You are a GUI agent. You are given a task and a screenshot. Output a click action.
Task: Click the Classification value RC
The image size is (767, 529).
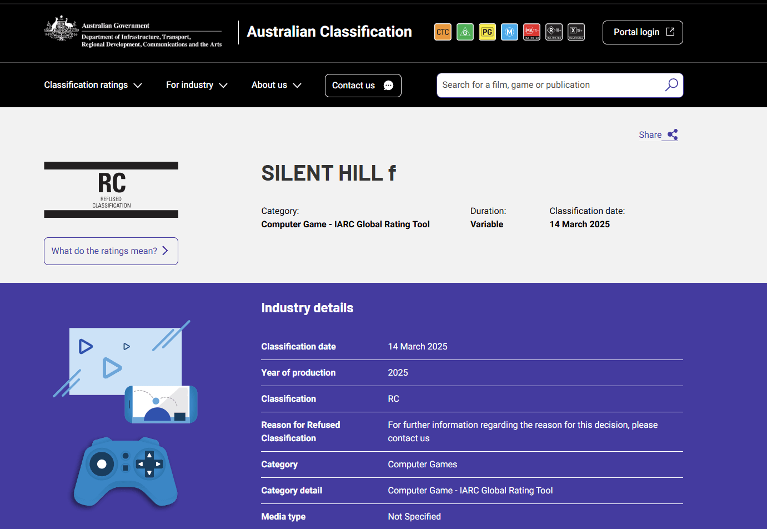point(393,399)
